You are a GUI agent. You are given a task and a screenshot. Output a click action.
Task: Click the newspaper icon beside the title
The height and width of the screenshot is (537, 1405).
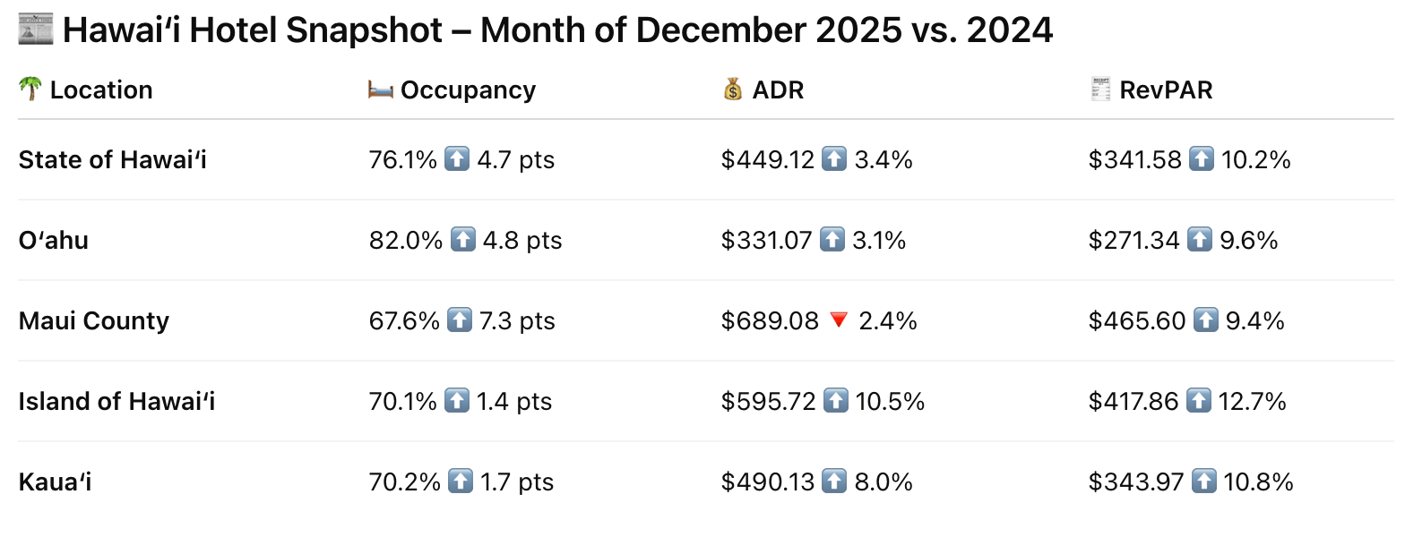[x=36, y=30]
